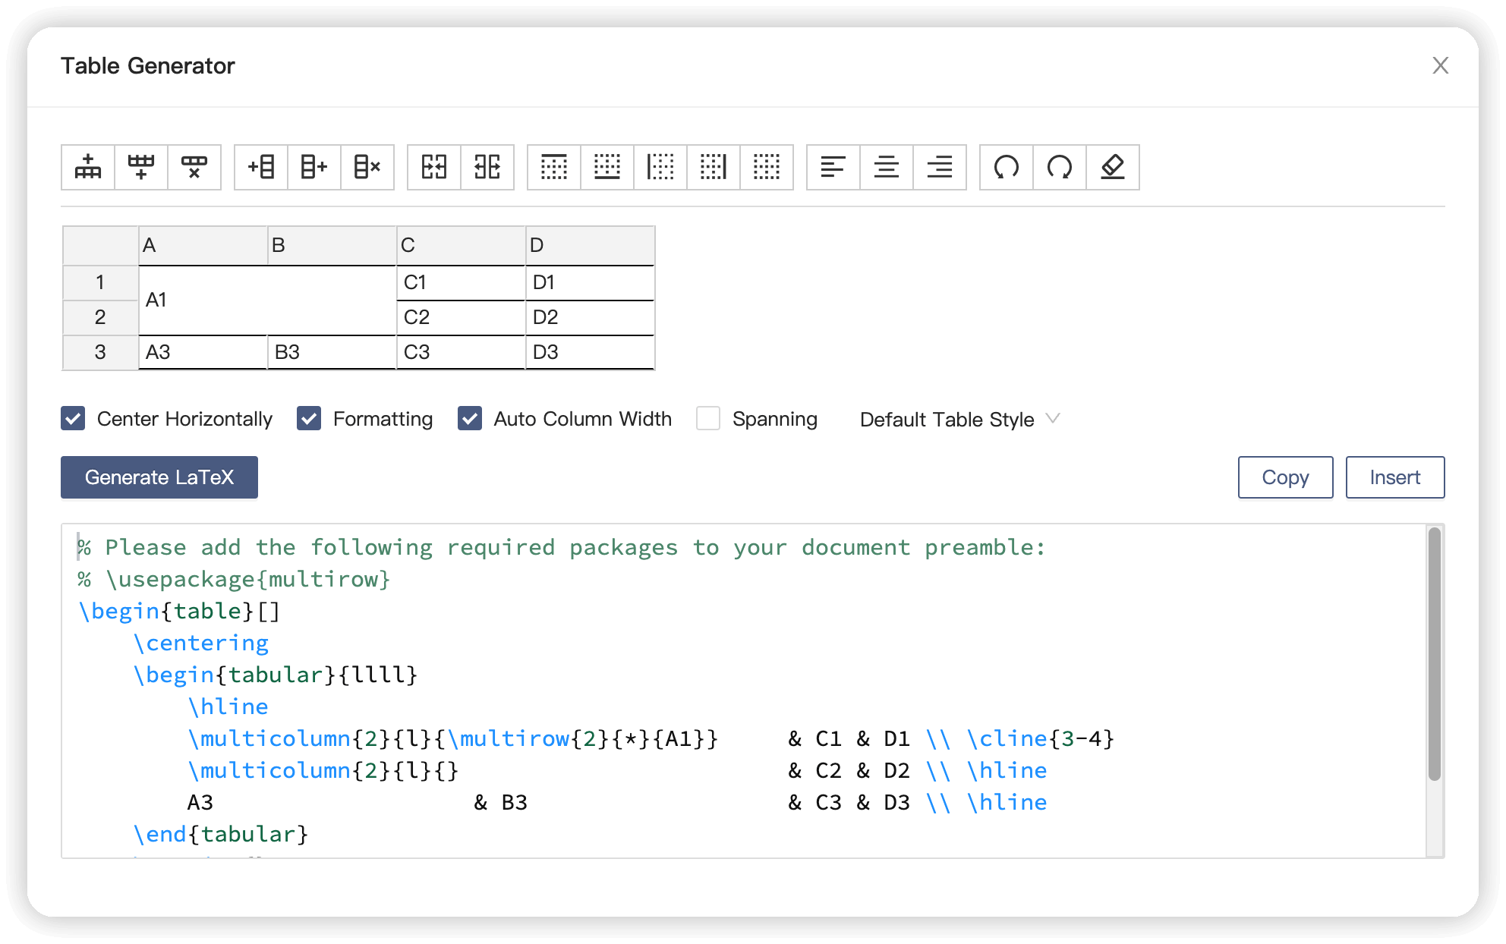This screenshot has height=944, width=1506.
Task: Delete the selected row
Action: tap(195, 168)
